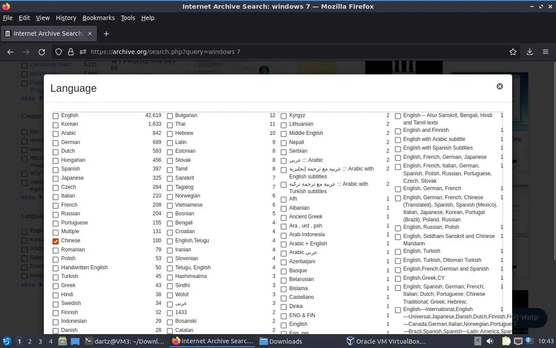
Task: Open the History menu
Action: 66,18
